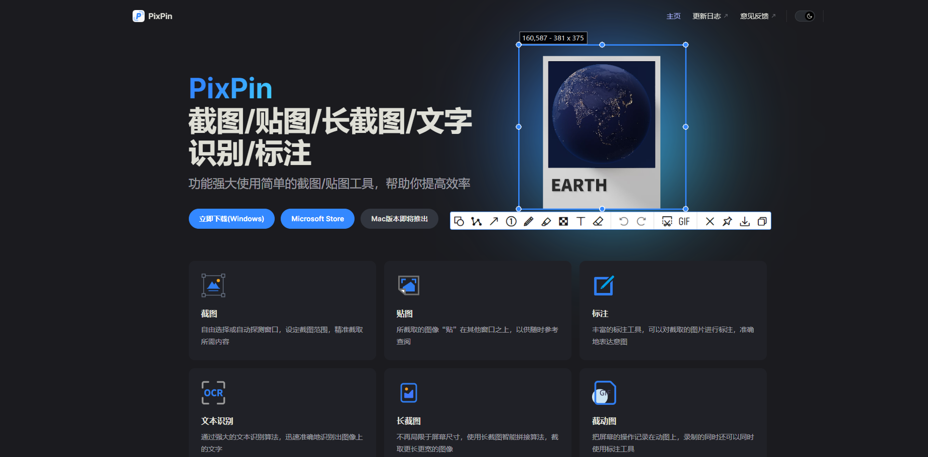This screenshot has width=928, height=457.
Task: Click the selection size label 160,587 - 381 x 375
Action: coord(553,38)
